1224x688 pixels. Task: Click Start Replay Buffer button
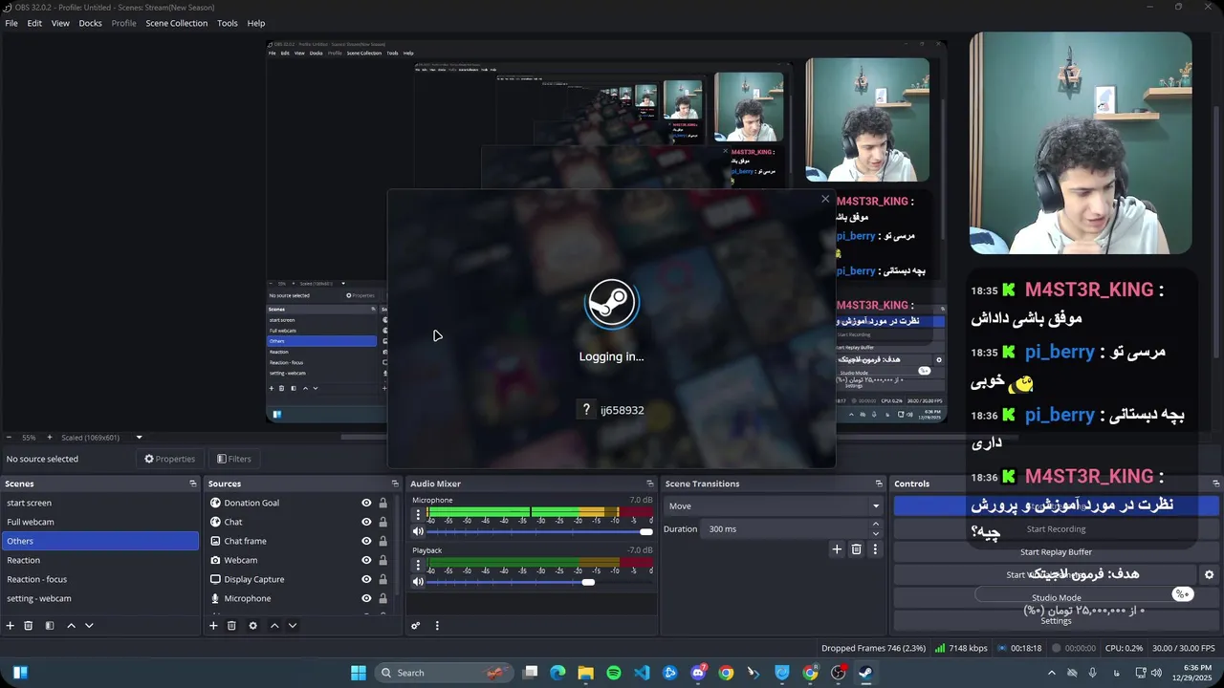point(1056,552)
